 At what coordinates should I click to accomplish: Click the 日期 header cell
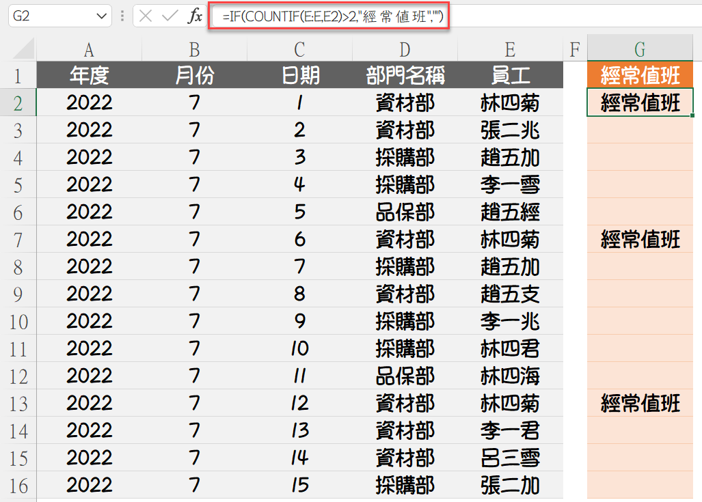click(x=299, y=74)
